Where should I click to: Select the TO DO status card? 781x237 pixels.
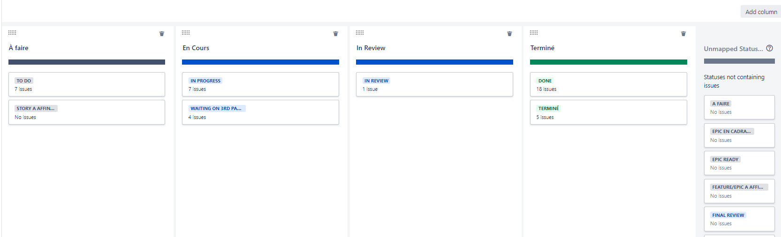[87, 84]
